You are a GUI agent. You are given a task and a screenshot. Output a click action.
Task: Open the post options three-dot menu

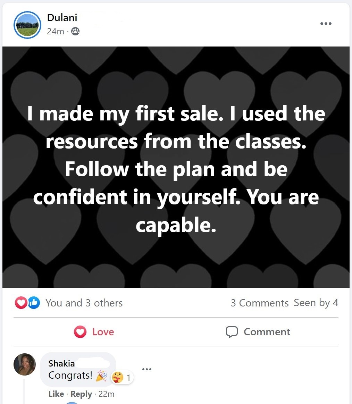tap(326, 24)
